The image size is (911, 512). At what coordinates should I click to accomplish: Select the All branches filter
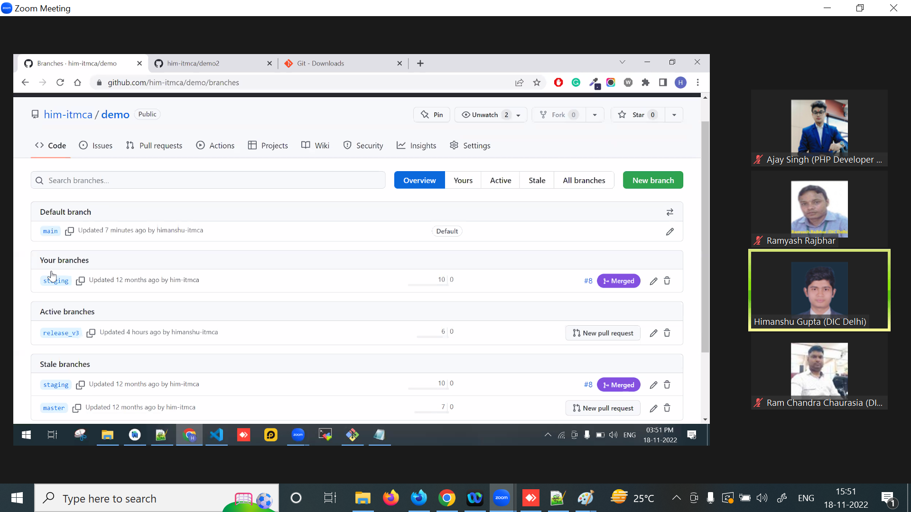click(x=584, y=181)
